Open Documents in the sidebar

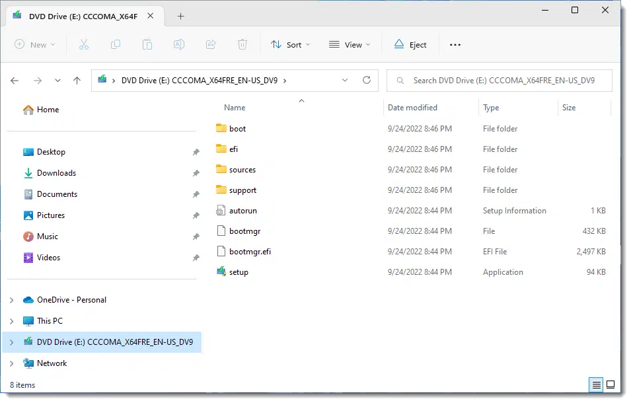click(x=50, y=194)
